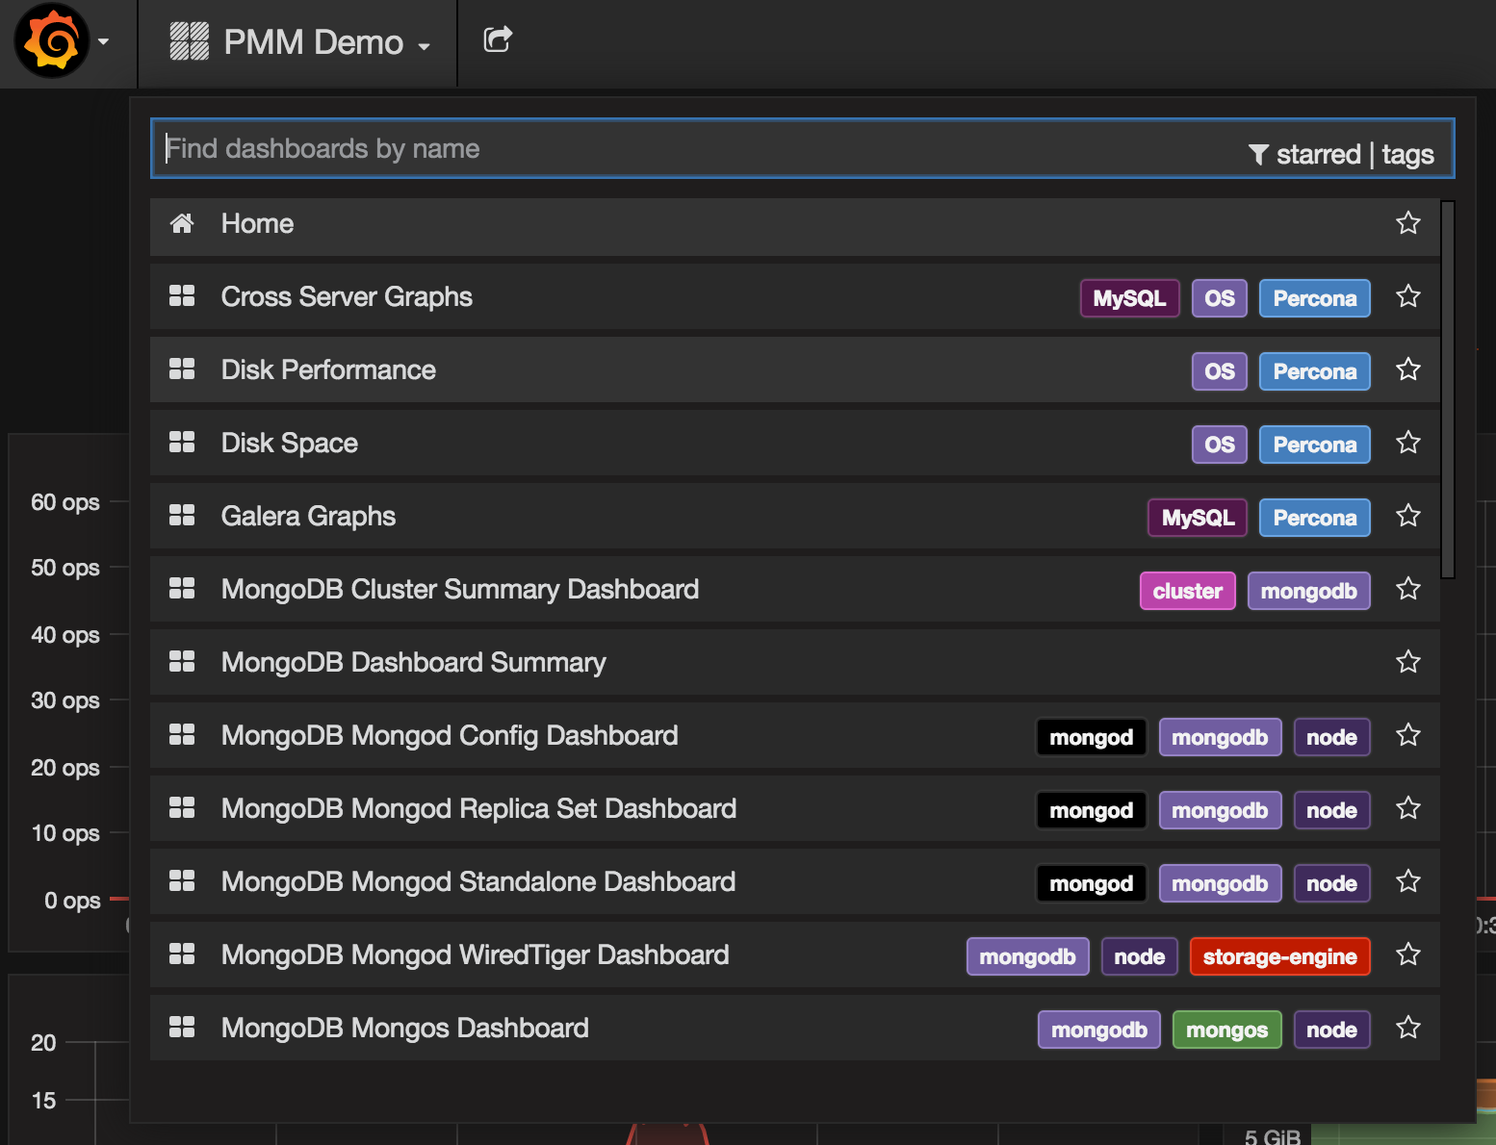The image size is (1496, 1145).
Task: Star the MongoDB Mongos Dashboard
Action: click(1407, 1028)
